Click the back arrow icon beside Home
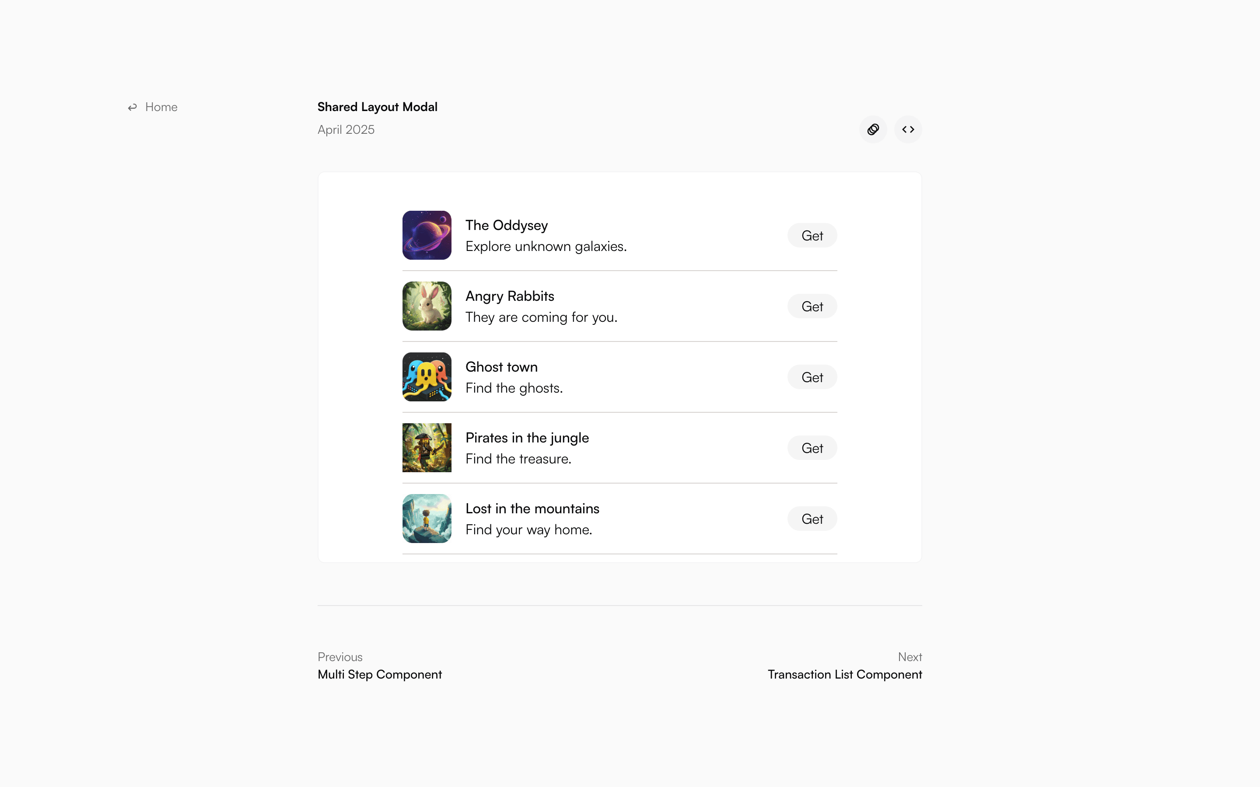The height and width of the screenshot is (787, 1260). pos(132,107)
